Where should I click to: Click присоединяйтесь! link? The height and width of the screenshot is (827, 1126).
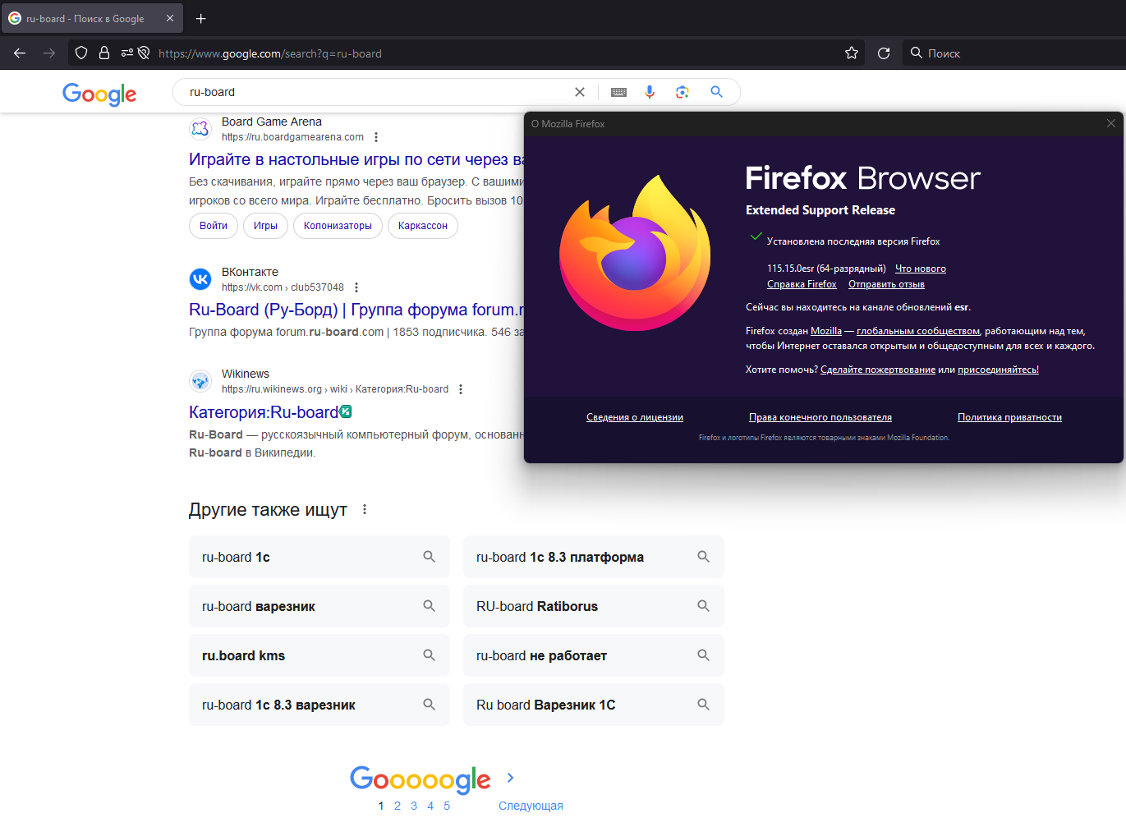coord(998,370)
